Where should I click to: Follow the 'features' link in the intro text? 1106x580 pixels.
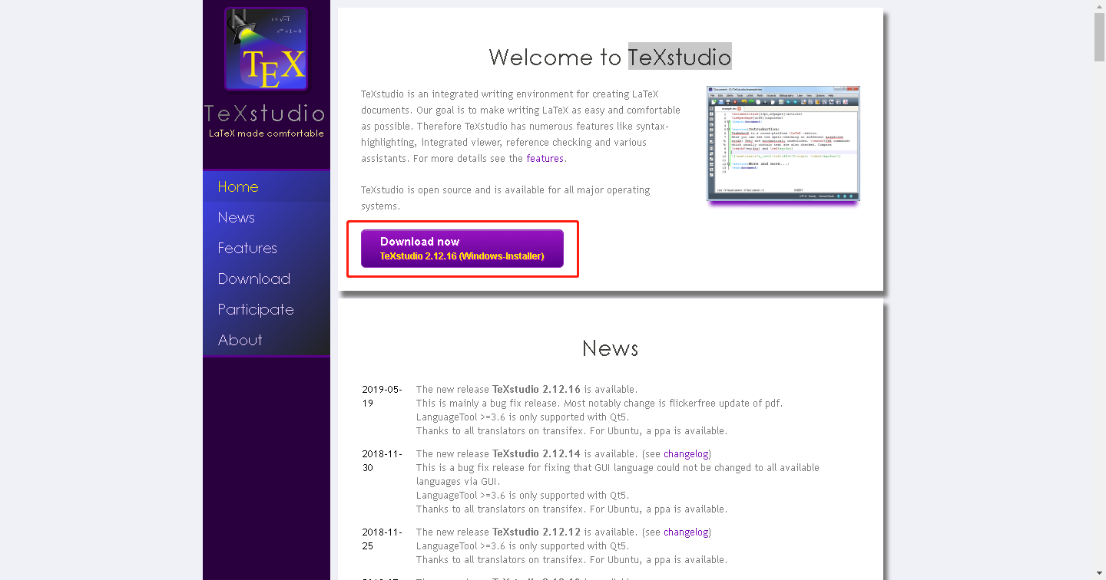coord(545,159)
